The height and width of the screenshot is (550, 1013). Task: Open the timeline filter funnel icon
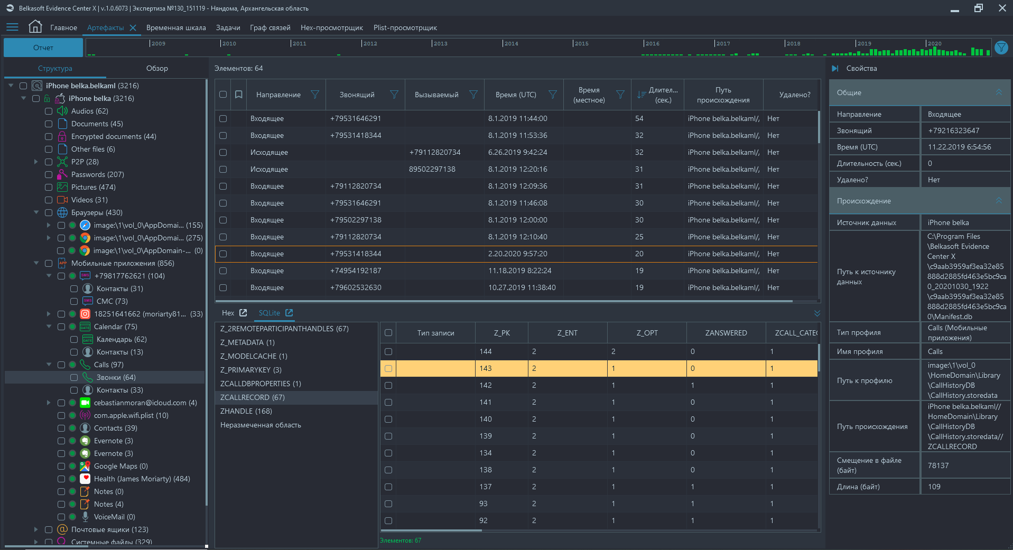1001,48
